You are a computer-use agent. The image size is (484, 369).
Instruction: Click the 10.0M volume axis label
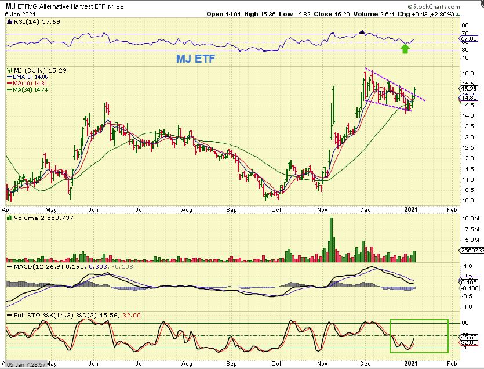click(471, 219)
